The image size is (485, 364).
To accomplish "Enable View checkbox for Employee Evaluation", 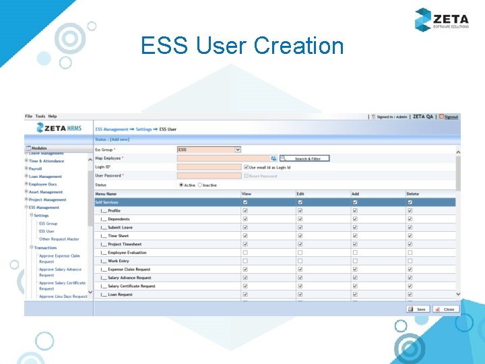I will click(245, 253).
